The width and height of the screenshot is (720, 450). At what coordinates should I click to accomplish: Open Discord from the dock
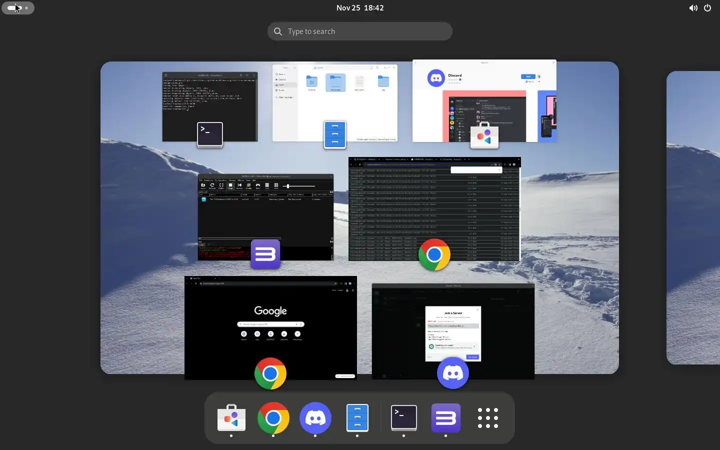click(x=315, y=418)
